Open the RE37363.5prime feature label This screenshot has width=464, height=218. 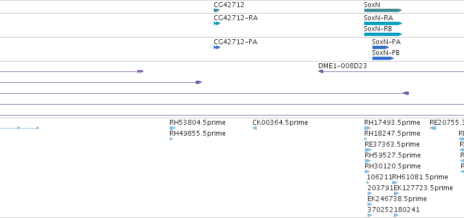(x=392, y=144)
